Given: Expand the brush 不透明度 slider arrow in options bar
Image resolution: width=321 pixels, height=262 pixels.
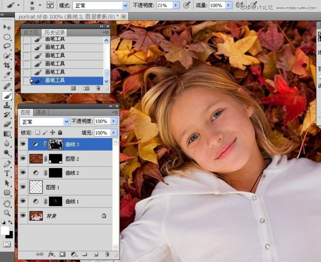Looking at the screenshot, I should click(x=175, y=6).
